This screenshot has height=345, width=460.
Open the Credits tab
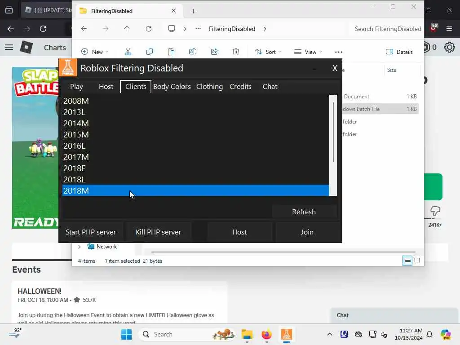(240, 87)
